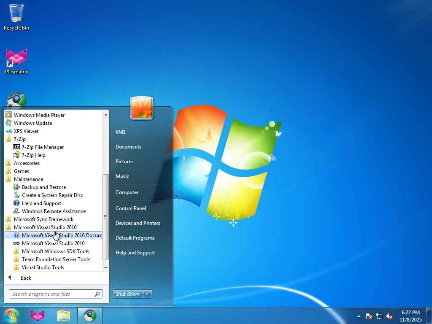Screen dimensions: 432x324
Task: Click the programs list scrollbar thumb
Action: 105,216
